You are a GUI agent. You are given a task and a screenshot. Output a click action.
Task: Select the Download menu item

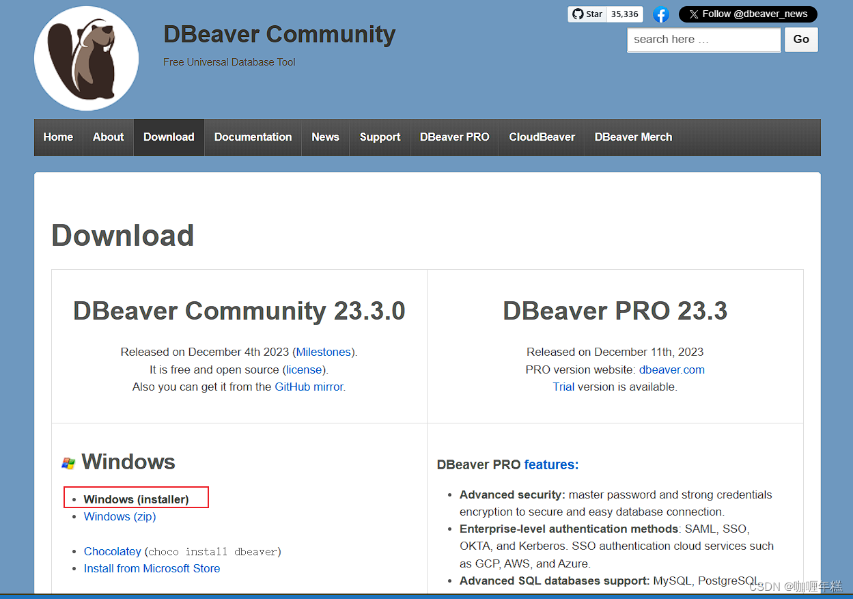[169, 137]
